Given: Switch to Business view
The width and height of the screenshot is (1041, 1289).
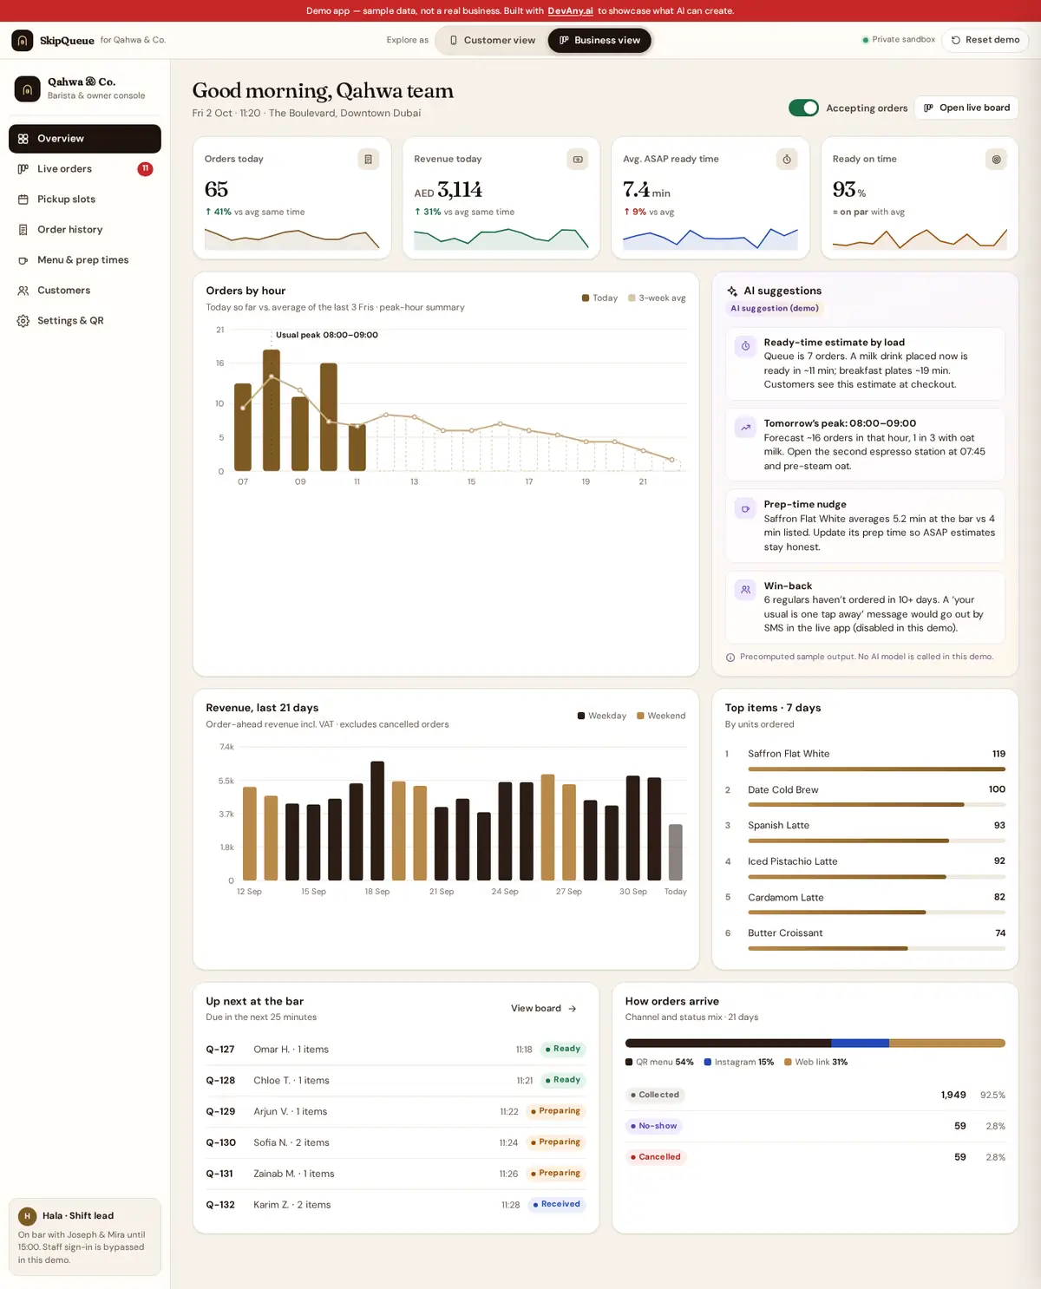Looking at the screenshot, I should 599,41.
